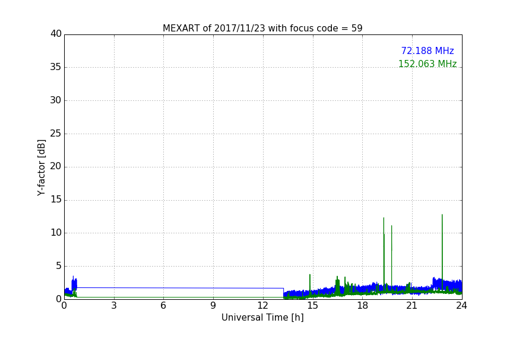Click the 'Universal Time [h]' axis label
The width and height of the screenshot is (513, 342).
point(262,318)
